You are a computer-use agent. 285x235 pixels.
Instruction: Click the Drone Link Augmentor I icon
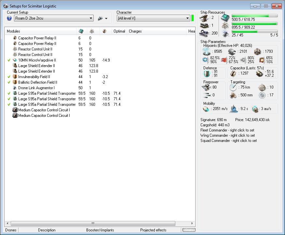[15, 88]
